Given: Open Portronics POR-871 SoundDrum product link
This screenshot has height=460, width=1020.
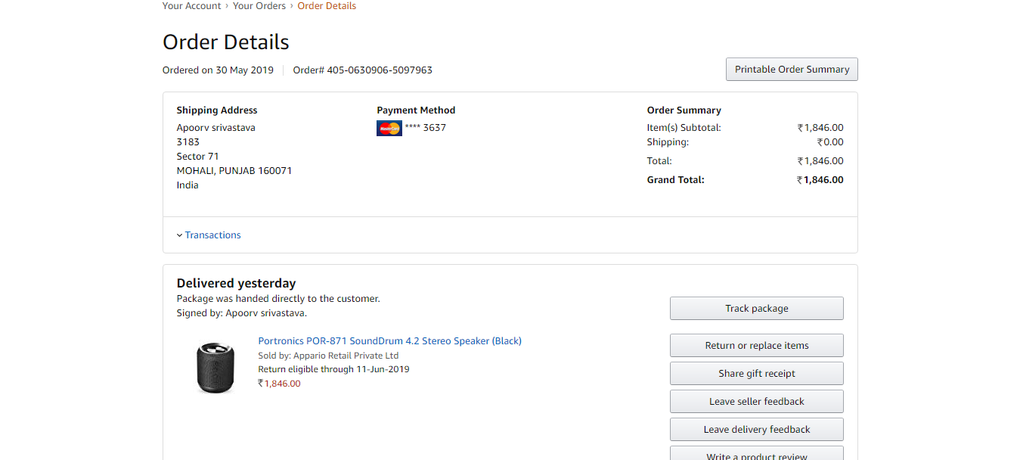Looking at the screenshot, I should [x=390, y=340].
